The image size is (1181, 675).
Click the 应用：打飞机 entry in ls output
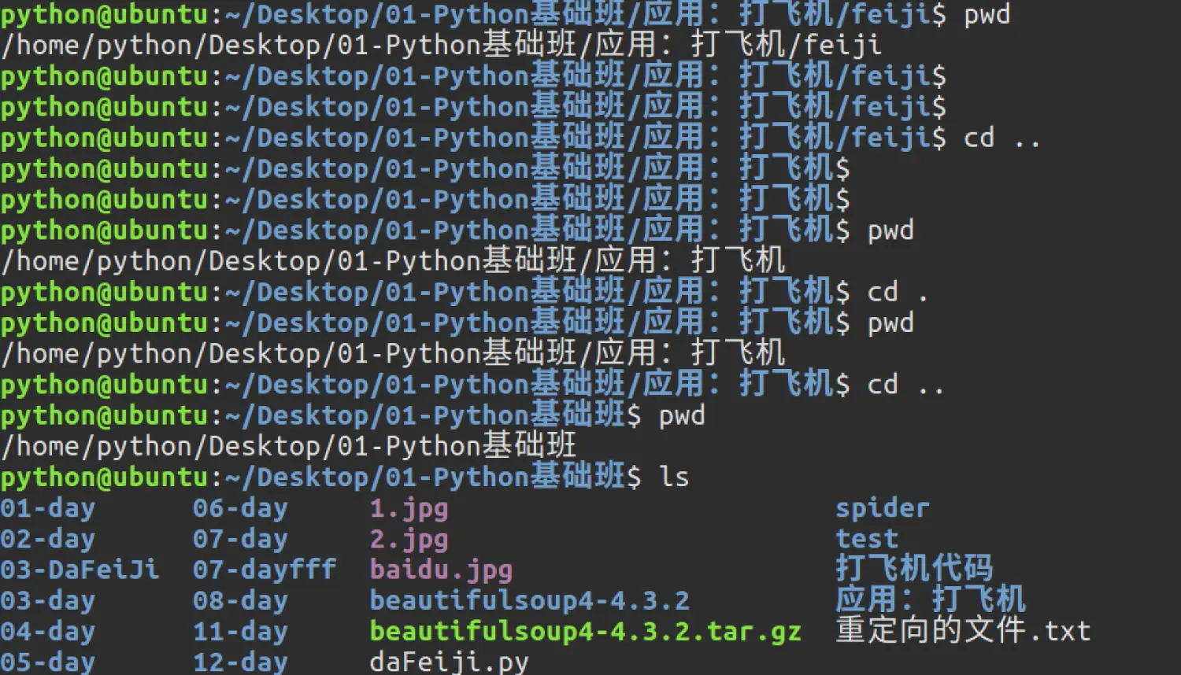(931, 599)
